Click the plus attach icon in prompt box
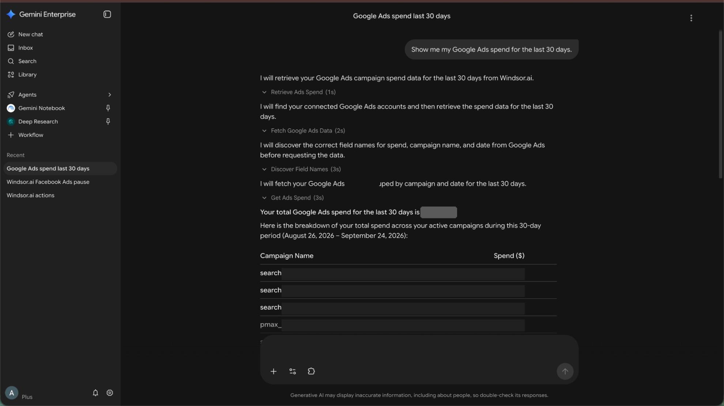Screen dimensions: 724x406 click(x=274, y=371)
